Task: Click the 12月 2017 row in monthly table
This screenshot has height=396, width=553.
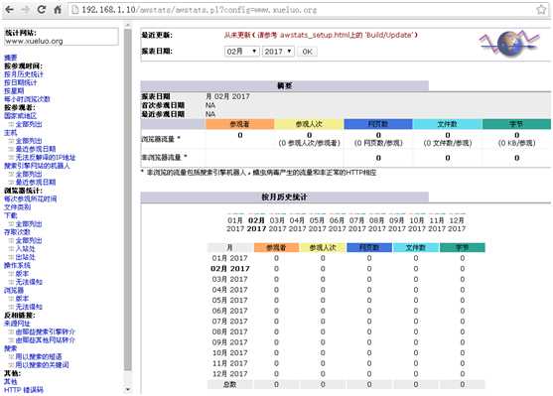Action: click(346, 374)
